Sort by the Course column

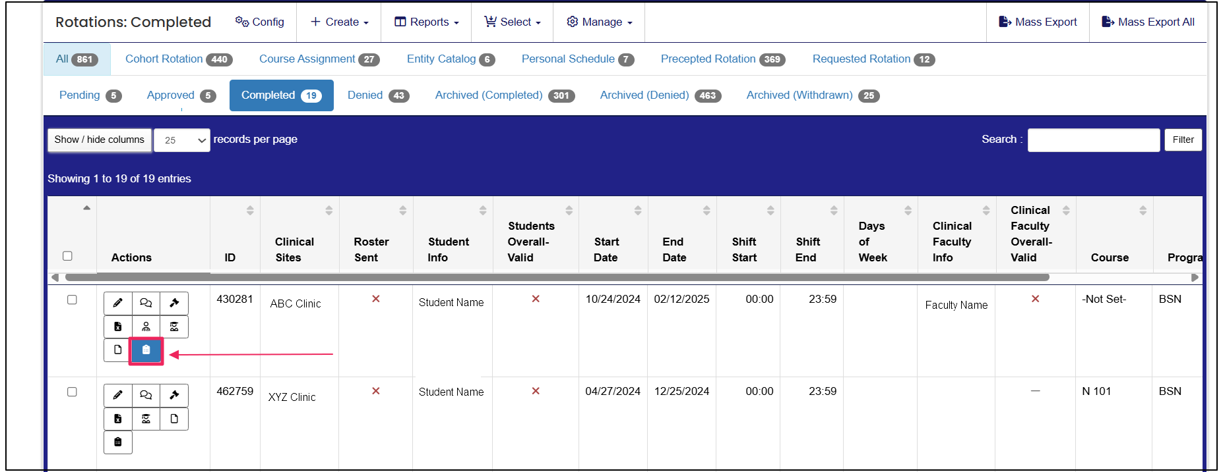point(1143,211)
